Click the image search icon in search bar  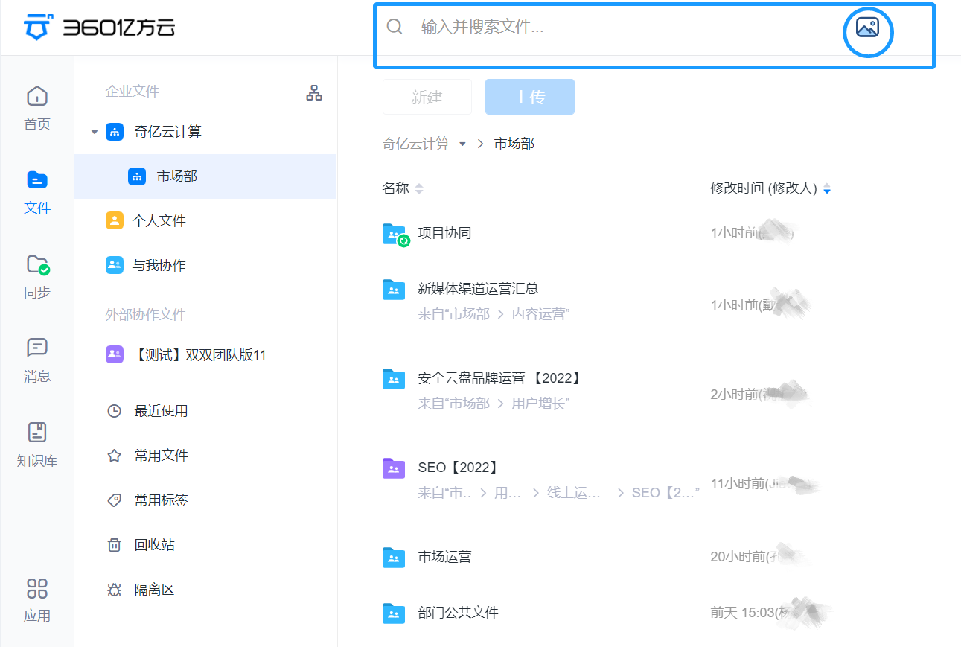pos(867,28)
